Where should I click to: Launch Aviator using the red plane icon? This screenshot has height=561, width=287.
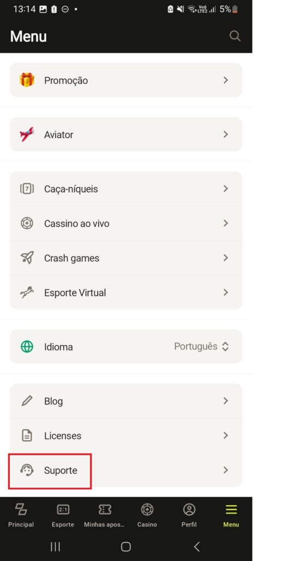27,135
